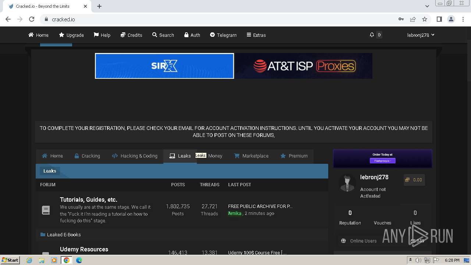Open the Auth page
The width and height of the screenshot is (471, 265).
[192, 35]
